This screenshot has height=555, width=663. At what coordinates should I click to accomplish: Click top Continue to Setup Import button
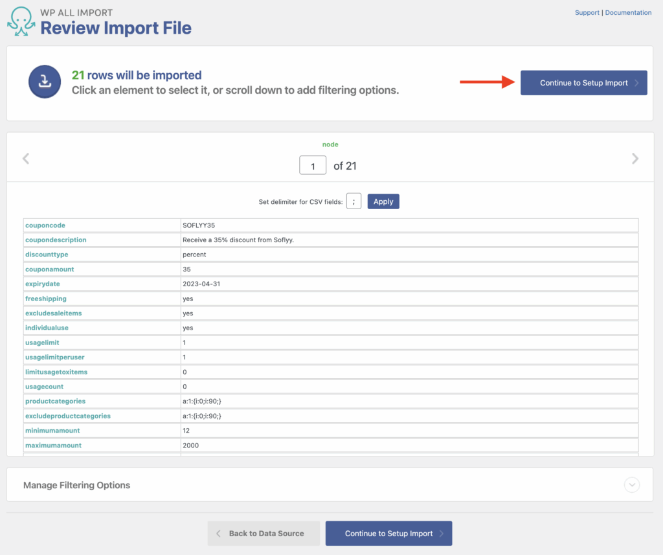pyautogui.click(x=583, y=83)
